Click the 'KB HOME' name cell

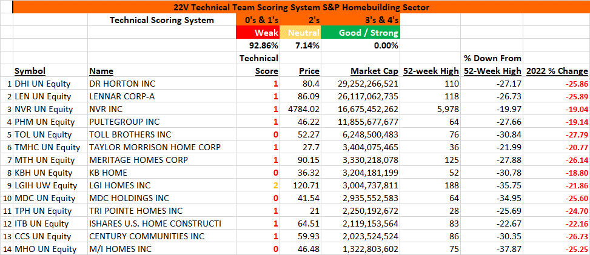[x=162, y=173]
